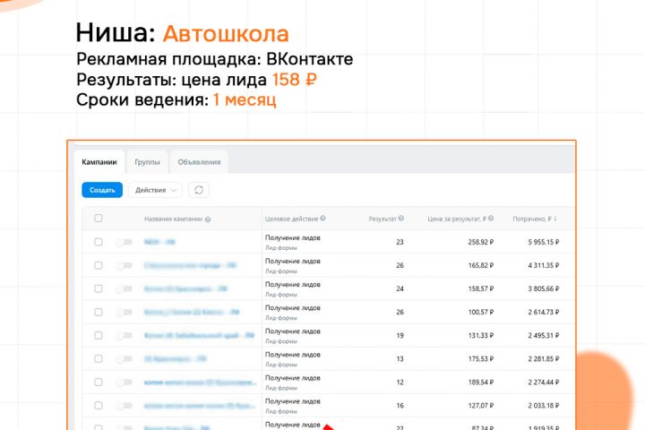Open first blurred campaign name link
Image resolution: width=645 pixels, height=430 pixels.
coord(159,242)
